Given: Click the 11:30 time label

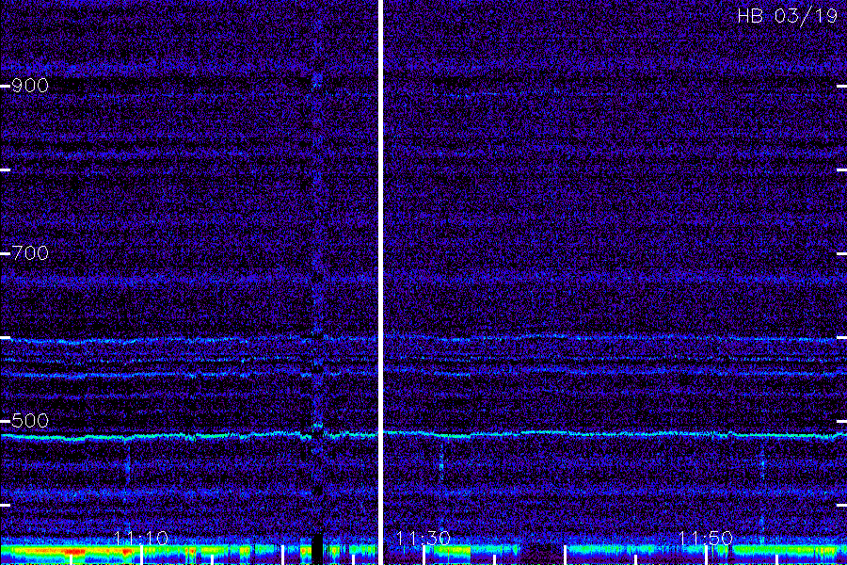Looking at the screenshot, I should coord(423,538).
